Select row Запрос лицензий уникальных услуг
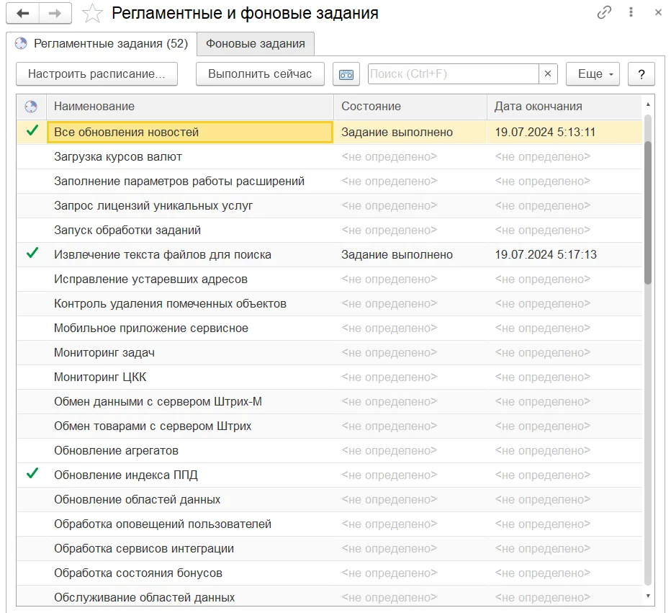671x613 pixels. pyautogui.click(x=329, y=205)
